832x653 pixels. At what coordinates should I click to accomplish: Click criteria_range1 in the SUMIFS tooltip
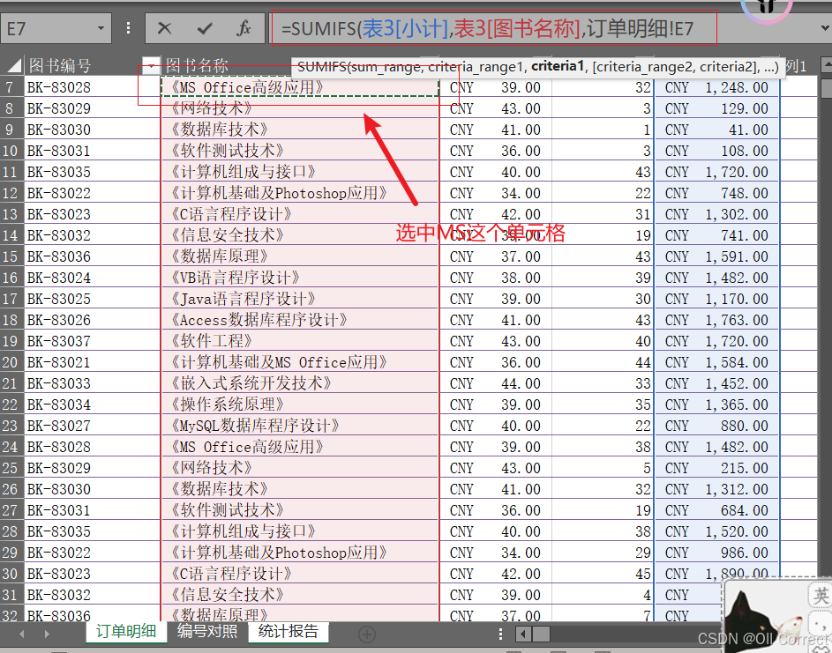476,67
